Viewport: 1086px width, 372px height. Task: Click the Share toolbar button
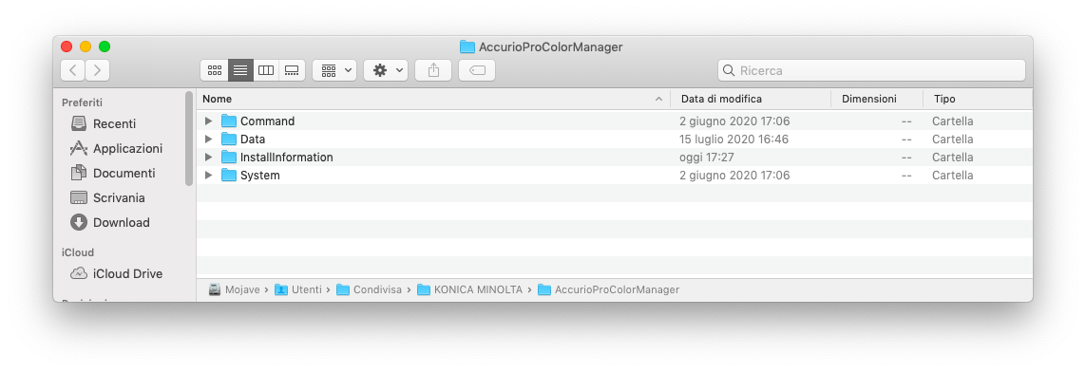433,70
